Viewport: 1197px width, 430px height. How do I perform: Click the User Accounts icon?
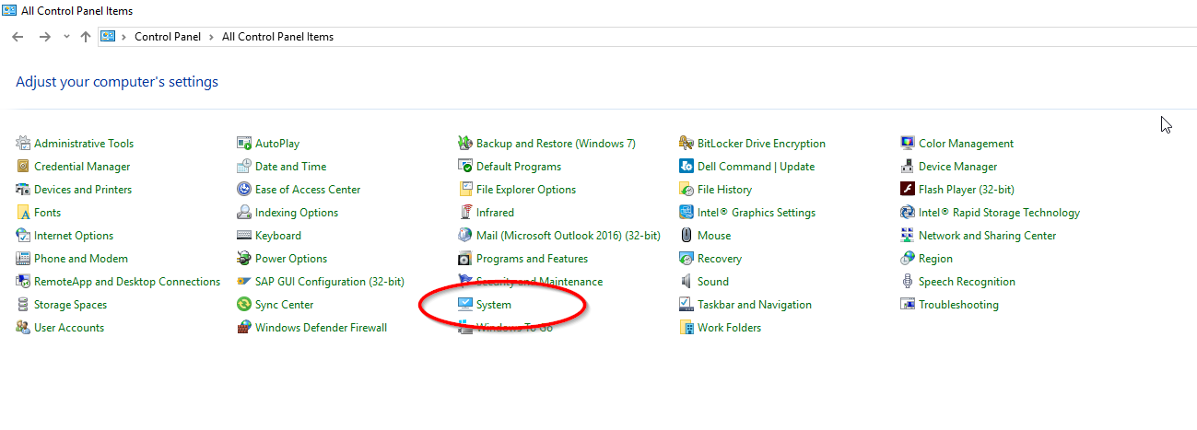[23, 327]
